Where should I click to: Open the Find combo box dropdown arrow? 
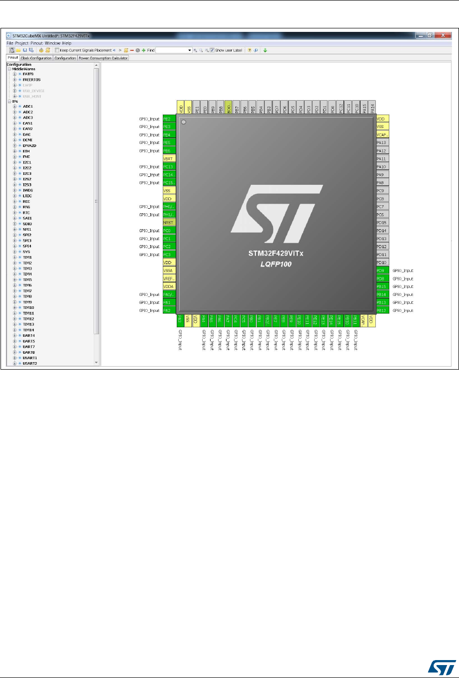point(190,50)
